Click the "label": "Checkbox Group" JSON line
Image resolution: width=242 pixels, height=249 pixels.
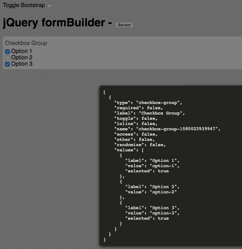click(x=149, y=113)
